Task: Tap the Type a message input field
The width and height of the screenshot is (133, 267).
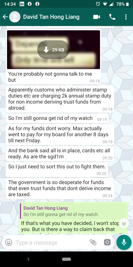Action: (51, 242)
